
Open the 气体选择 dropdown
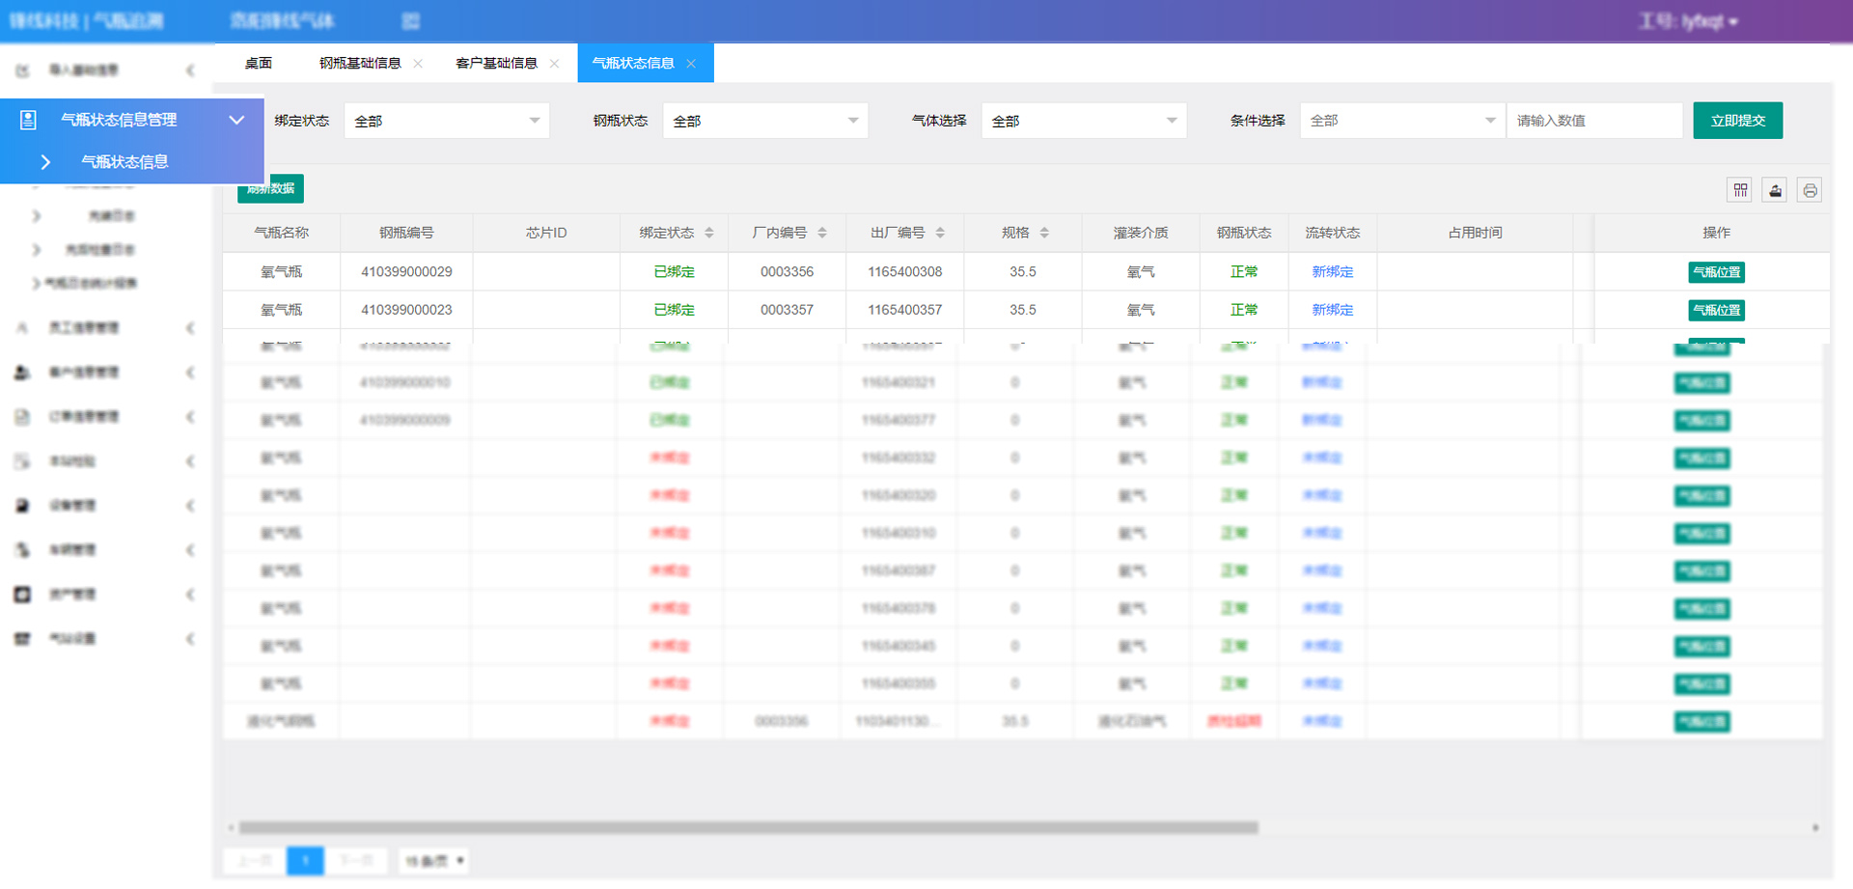pyautogui.click(x=1083, y=121)
